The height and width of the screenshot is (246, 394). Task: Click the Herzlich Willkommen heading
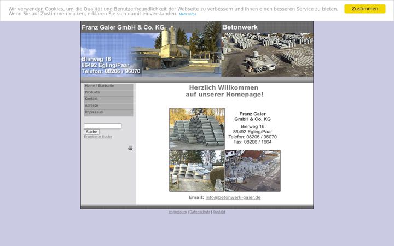pyautogui.click(x=225, y=91)
